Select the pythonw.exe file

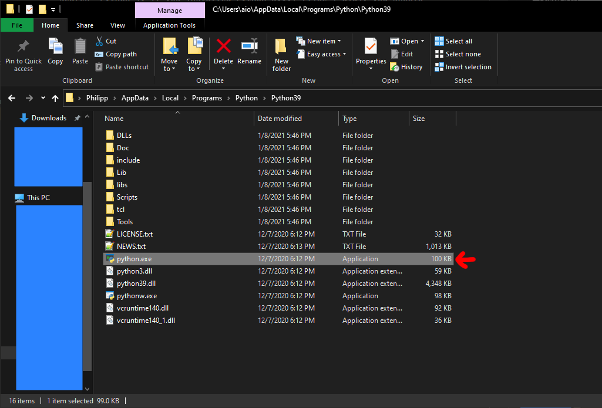click(x=136, y=296)
